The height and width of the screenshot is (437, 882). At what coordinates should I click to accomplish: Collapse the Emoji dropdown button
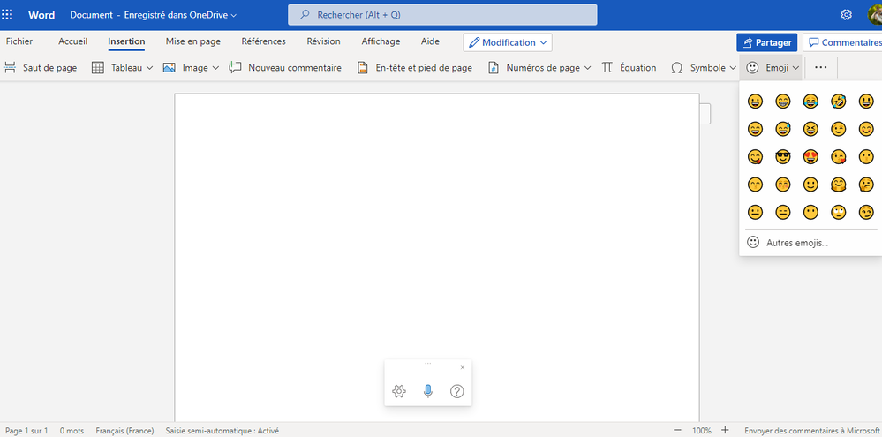pos(771,67)
